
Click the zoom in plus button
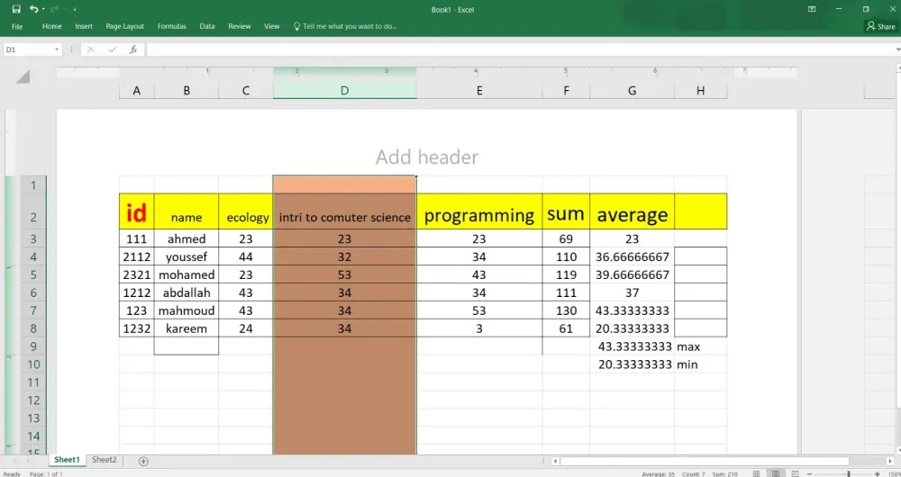click(x=877, y=473)
